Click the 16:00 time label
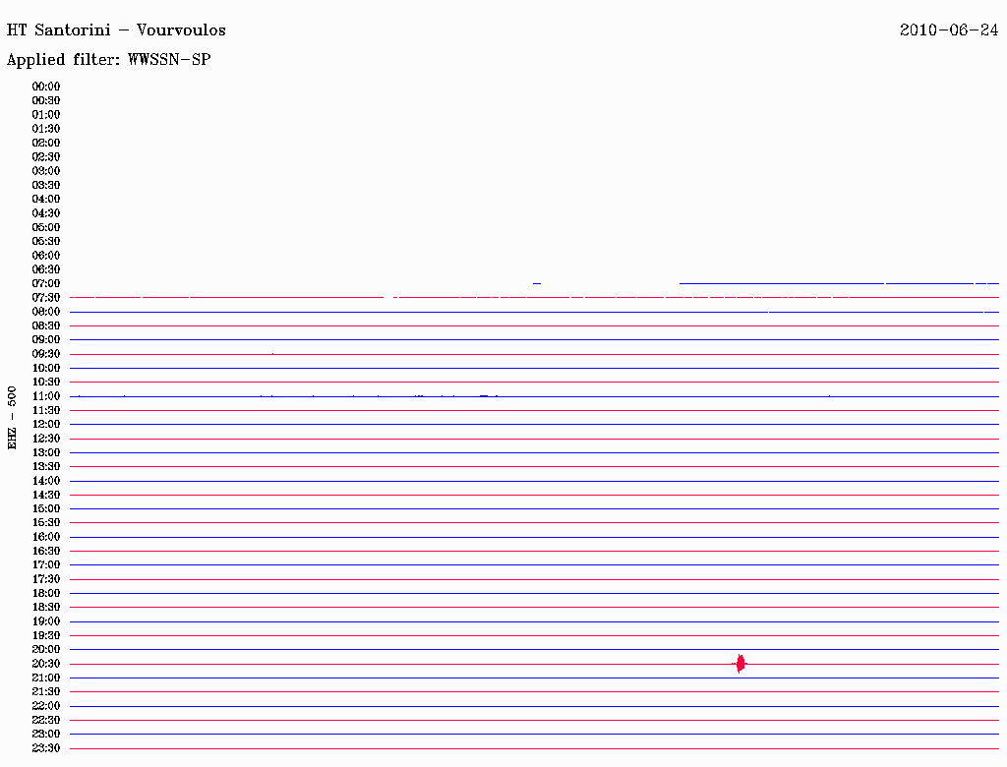Image resolution: width=1007 pixels, height=767 pixels. (46, 537)
